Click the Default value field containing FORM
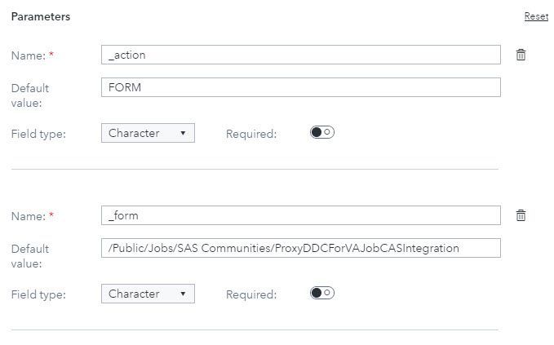Screen dimensions: 554x345 pyautogui.click(x=300, y=87)
